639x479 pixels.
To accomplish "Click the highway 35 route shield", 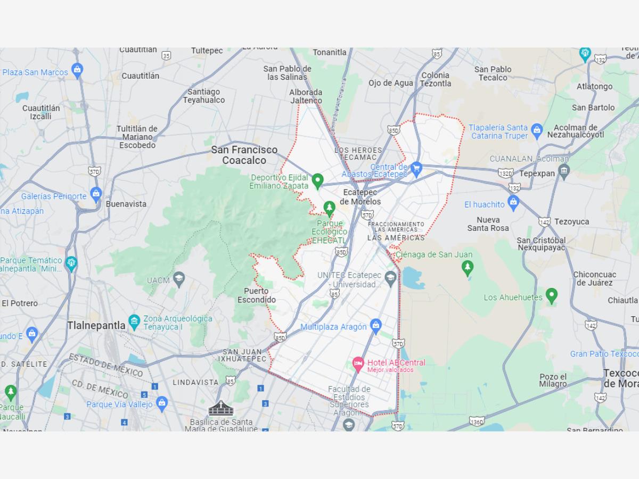I will [167, 55].
